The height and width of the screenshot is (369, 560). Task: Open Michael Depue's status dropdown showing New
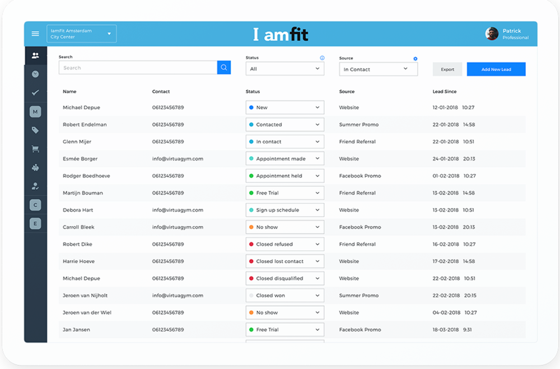284,107
